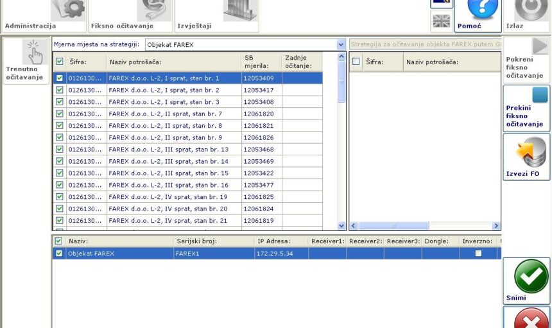Screen dimensions: 552x328
Task: Select row FAREX III sprat, stan br. 16
Action: [188, 185]
